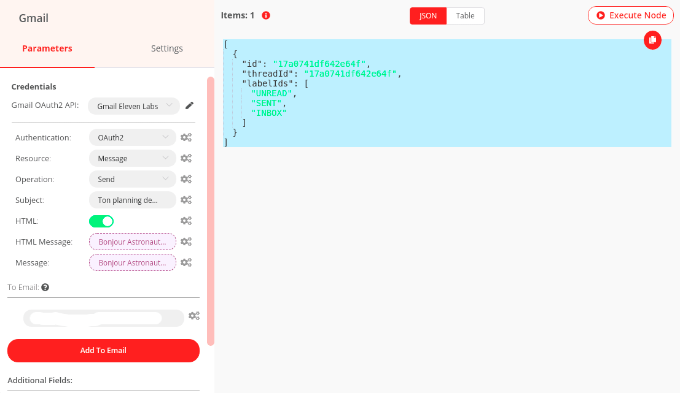Open the gear options beside Resource
Screen dimensions: 680x393
(x=186, y=158)
